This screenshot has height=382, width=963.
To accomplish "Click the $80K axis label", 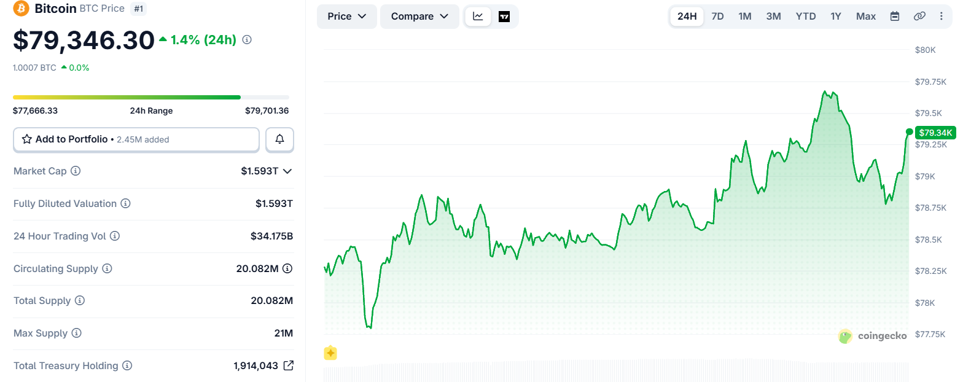I will tap(925, 50).
